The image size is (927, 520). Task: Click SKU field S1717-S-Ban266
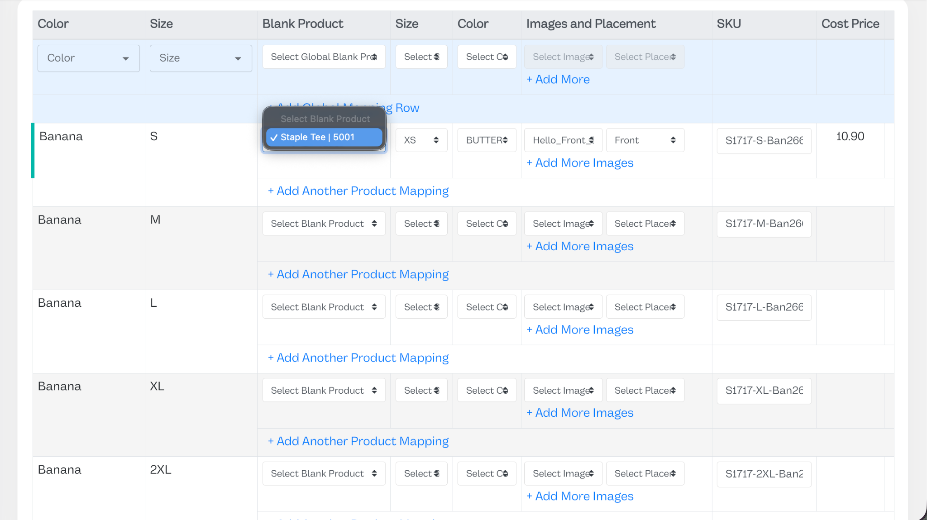[x=764, y=141]
